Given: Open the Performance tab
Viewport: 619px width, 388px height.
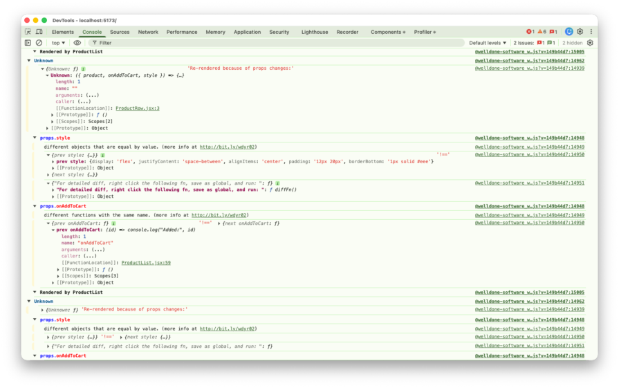Looking at the screenshot, I should point(182,32).
